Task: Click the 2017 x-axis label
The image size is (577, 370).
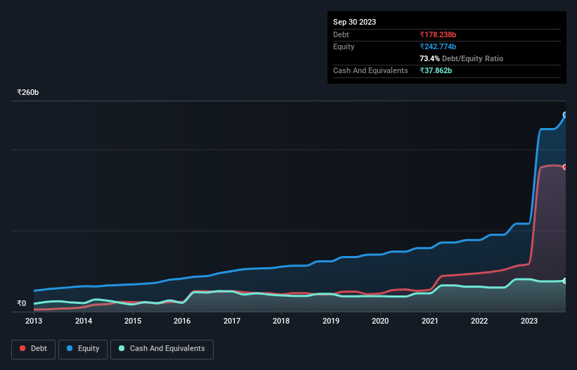Action: point(232,321)
